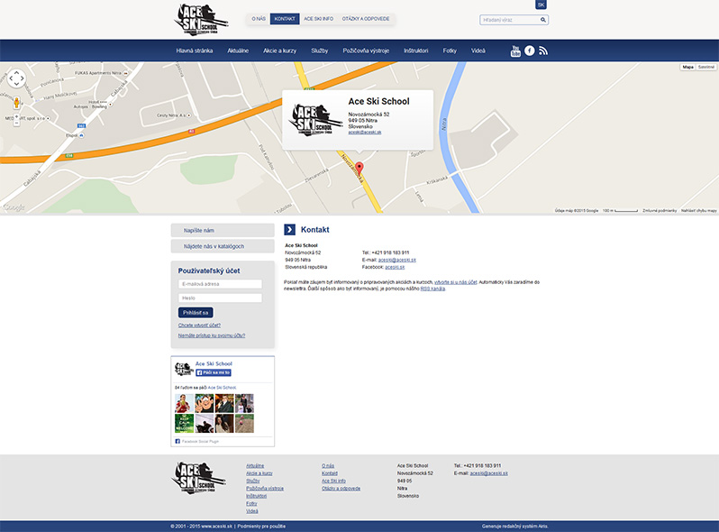
Task: Click the email link in map bubble
Action: click(365, 133)
